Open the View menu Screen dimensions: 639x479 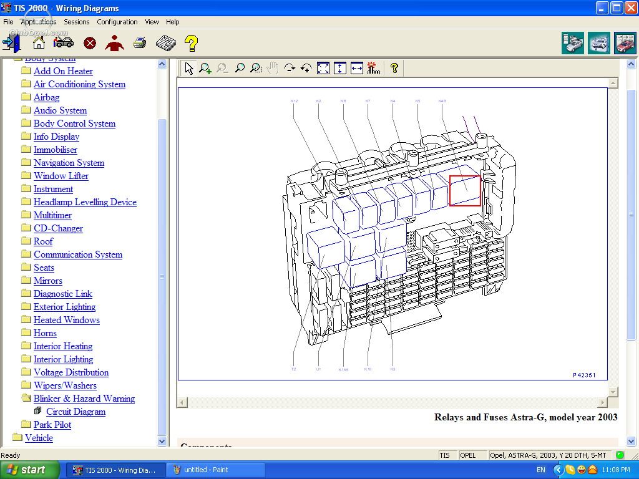(152, 22)
